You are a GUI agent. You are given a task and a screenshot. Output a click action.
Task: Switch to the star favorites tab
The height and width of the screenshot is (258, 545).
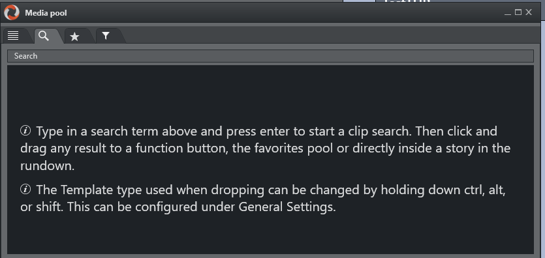point(74,36)
